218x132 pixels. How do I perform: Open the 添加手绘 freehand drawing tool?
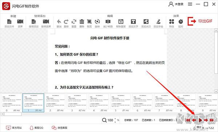[x=158, y=22]
